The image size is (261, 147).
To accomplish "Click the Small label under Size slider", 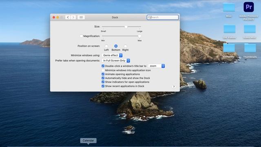I will 103,31.
